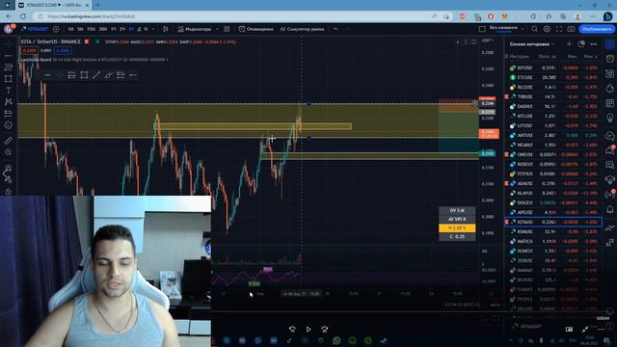Image resolution: width=617 pixels, height=347 pixels.
Task: Take a chart snapshot with camera icon
Action: [572, 29]
